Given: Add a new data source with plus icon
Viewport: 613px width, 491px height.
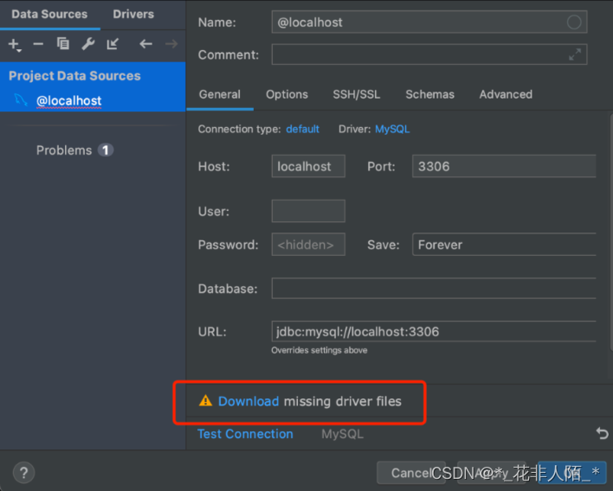Looking at the screenshot, I should point(15,44).
